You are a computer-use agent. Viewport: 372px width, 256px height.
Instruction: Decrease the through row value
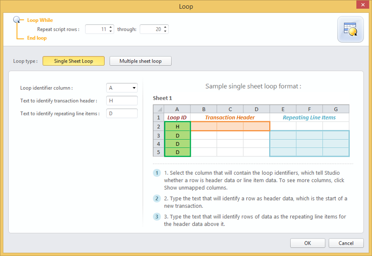point(165,31)
